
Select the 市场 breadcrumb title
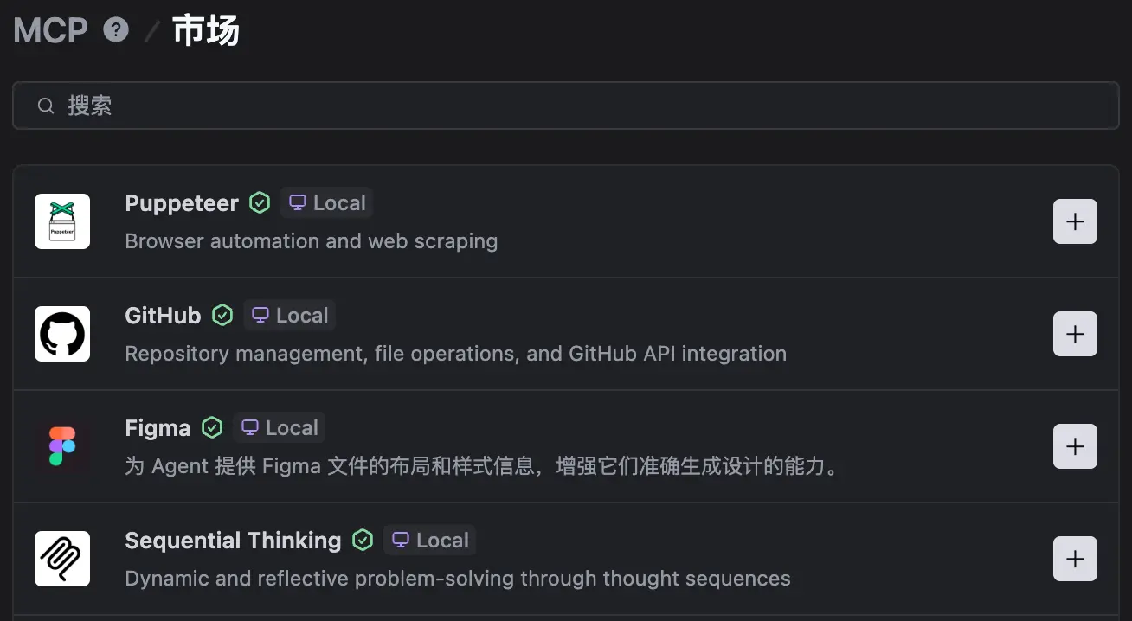pos(206,31)
